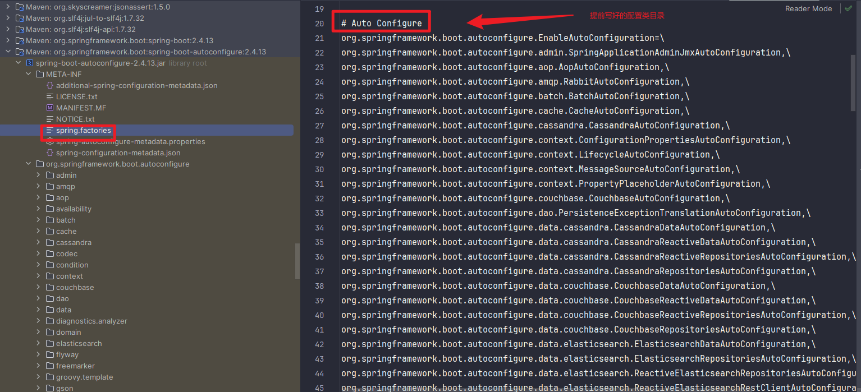Expand the jul-to-slf4j:1.7.32 library node

(x=8, y=19)
